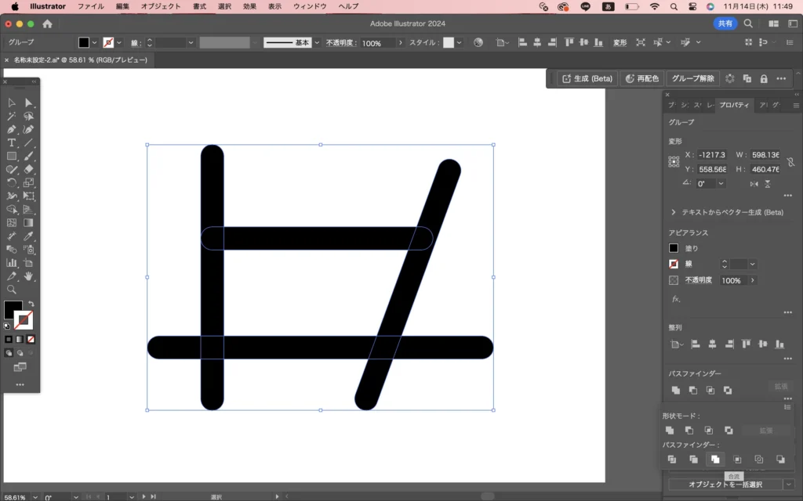Open the fx effects menu icon
This screenshot has height=501, width=803.
(x=676, y=299)
